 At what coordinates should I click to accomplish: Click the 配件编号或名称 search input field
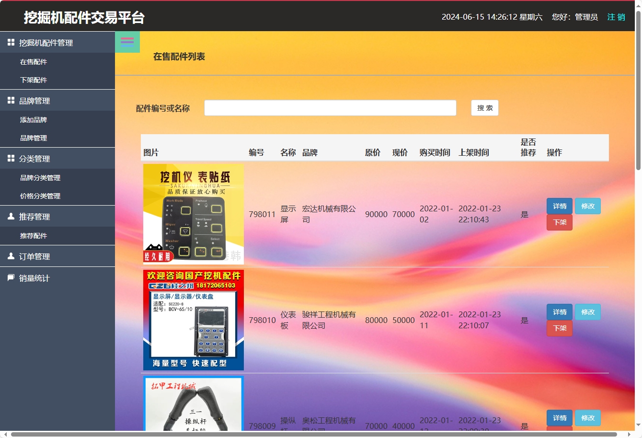tap(330, 108)
